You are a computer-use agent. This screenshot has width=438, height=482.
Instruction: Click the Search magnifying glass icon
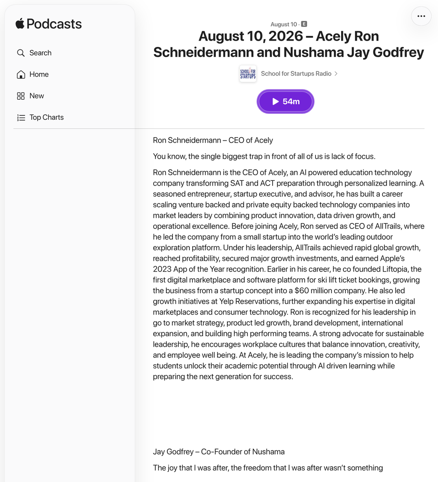[x=21, y=53]
